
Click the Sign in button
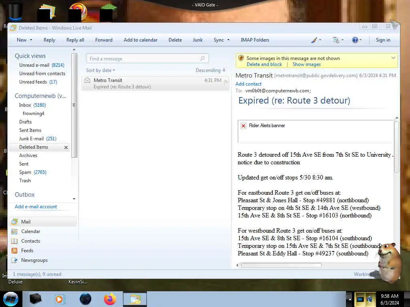point(383,40)
